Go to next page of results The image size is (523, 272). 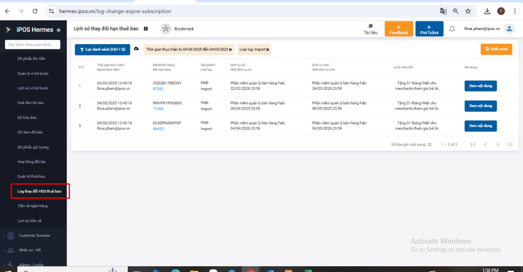point(498,145)
